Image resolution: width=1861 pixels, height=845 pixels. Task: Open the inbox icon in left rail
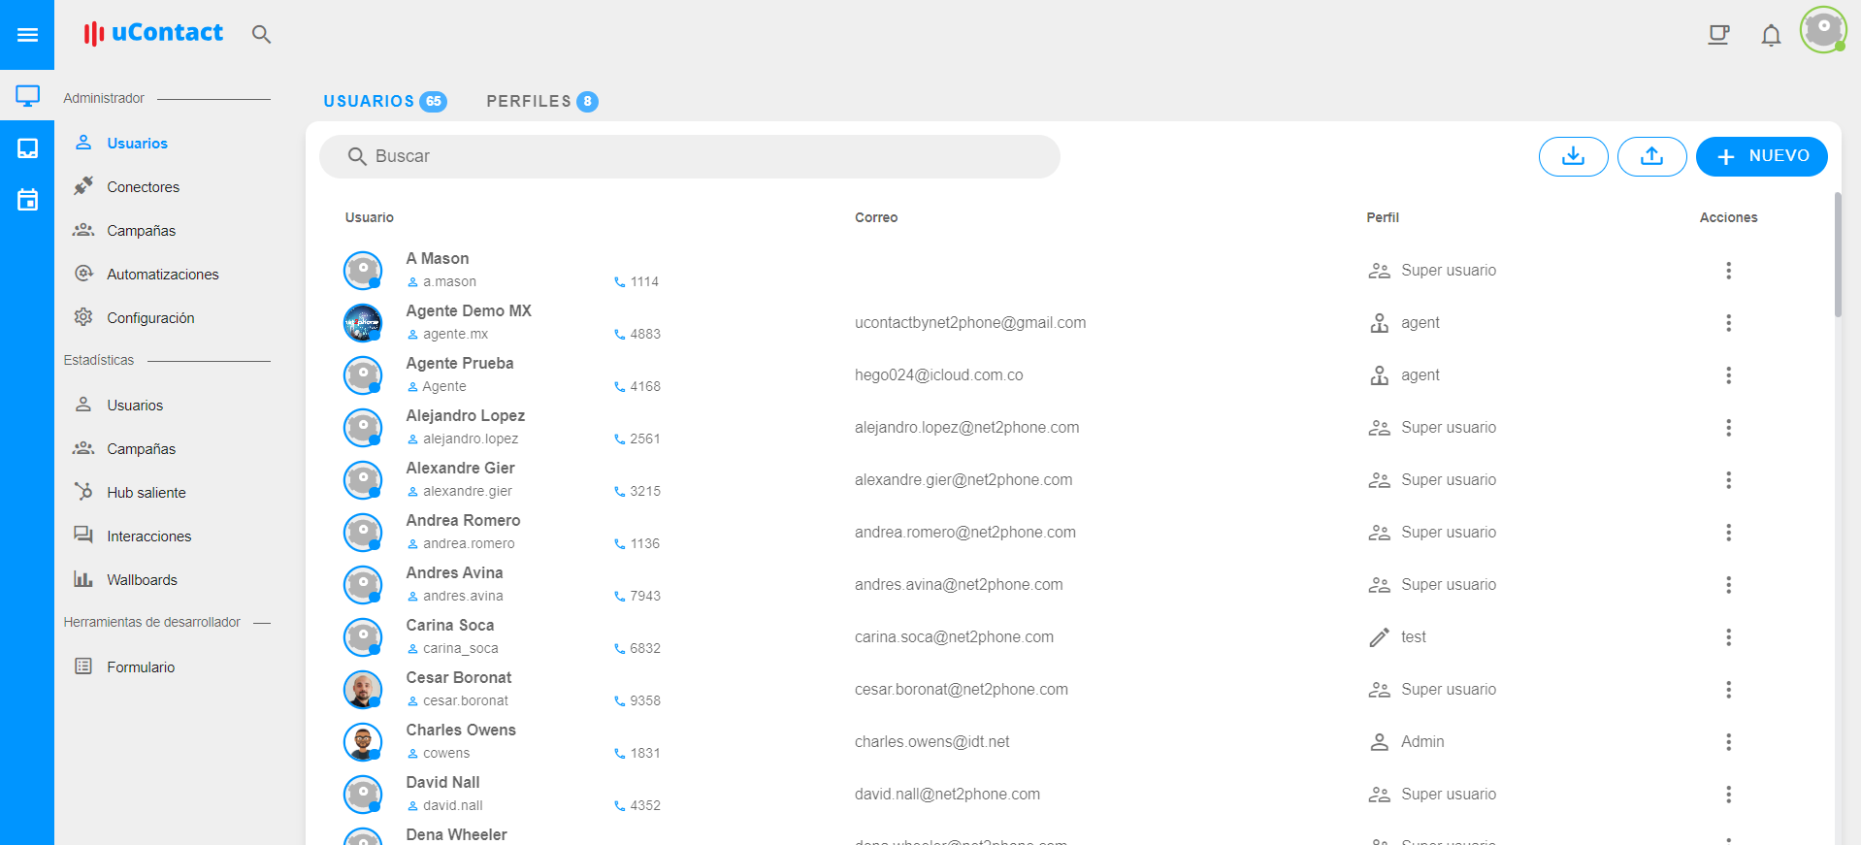(27, 147)
